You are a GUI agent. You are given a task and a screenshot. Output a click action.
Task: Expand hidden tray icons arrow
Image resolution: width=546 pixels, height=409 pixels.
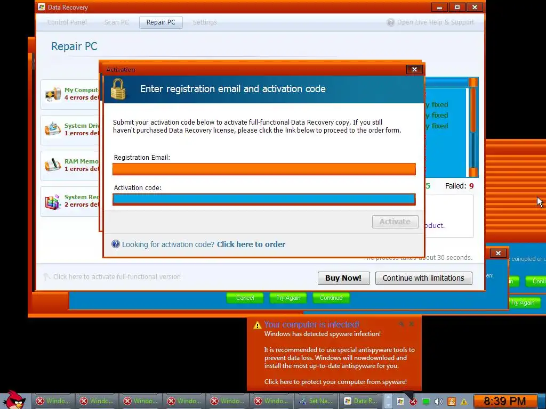[x=388, y=402]
